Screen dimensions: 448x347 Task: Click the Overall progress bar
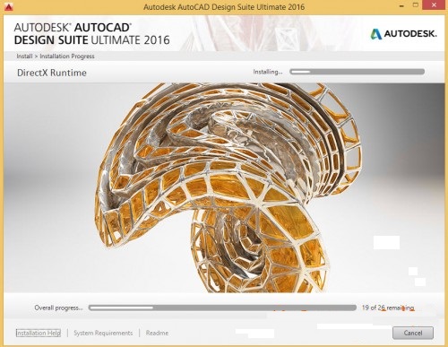222,308
